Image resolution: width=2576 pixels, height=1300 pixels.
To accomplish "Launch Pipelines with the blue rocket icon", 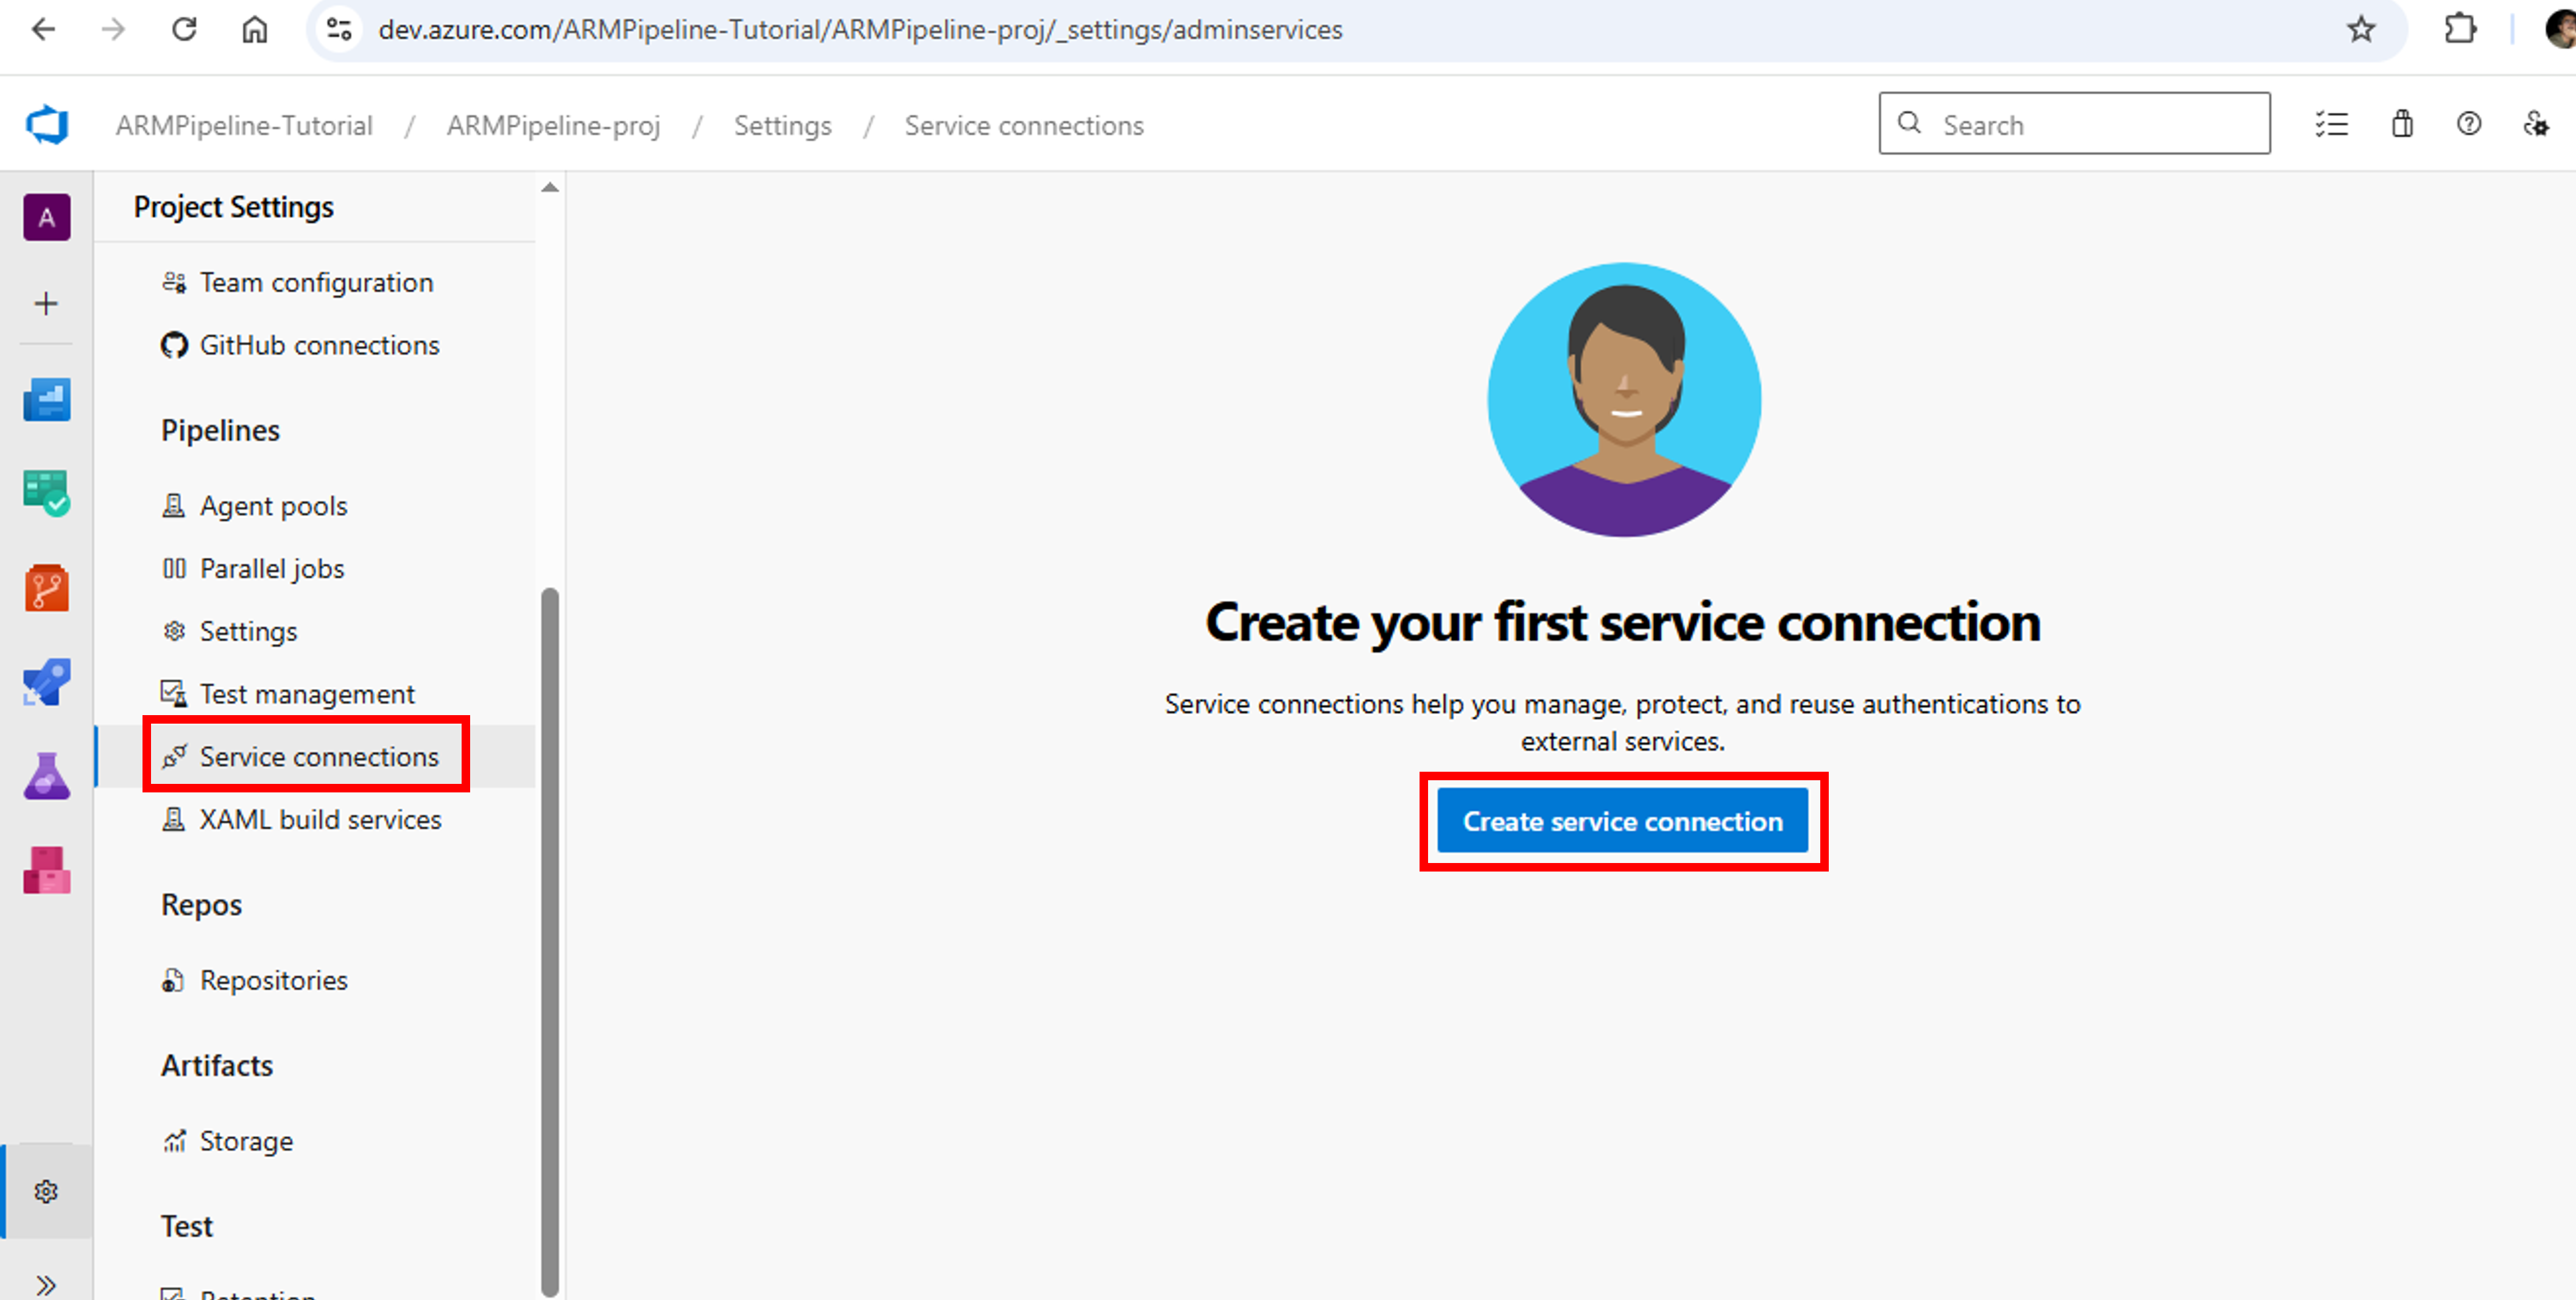I will [x=46, y=682].
